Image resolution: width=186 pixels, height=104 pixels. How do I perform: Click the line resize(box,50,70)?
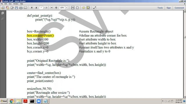(39, 89)
